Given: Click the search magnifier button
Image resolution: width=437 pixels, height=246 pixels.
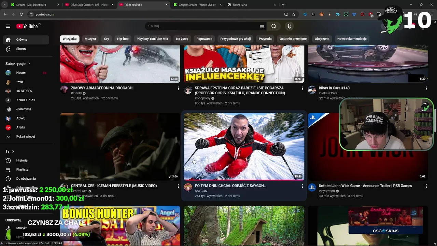Looking at the screenshot, I should pyautogui.click(x=274, y=26).
